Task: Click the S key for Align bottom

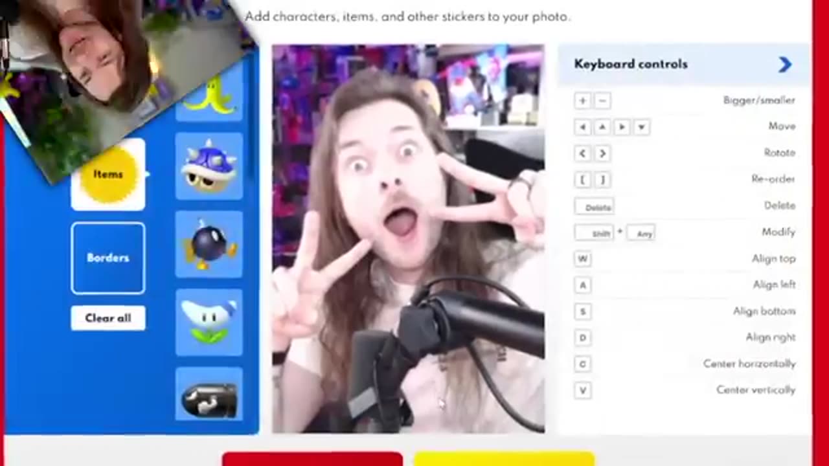Action: [582, 311]
